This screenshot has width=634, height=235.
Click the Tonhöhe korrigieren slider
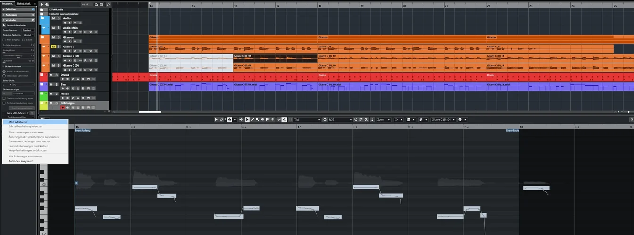18,45
